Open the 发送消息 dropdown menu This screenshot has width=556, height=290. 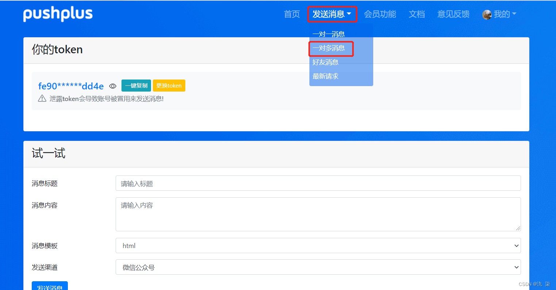(x=332, y=14)
